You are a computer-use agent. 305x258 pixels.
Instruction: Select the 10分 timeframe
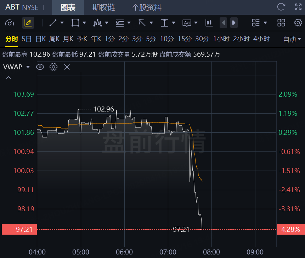click(x=167, y=39)
